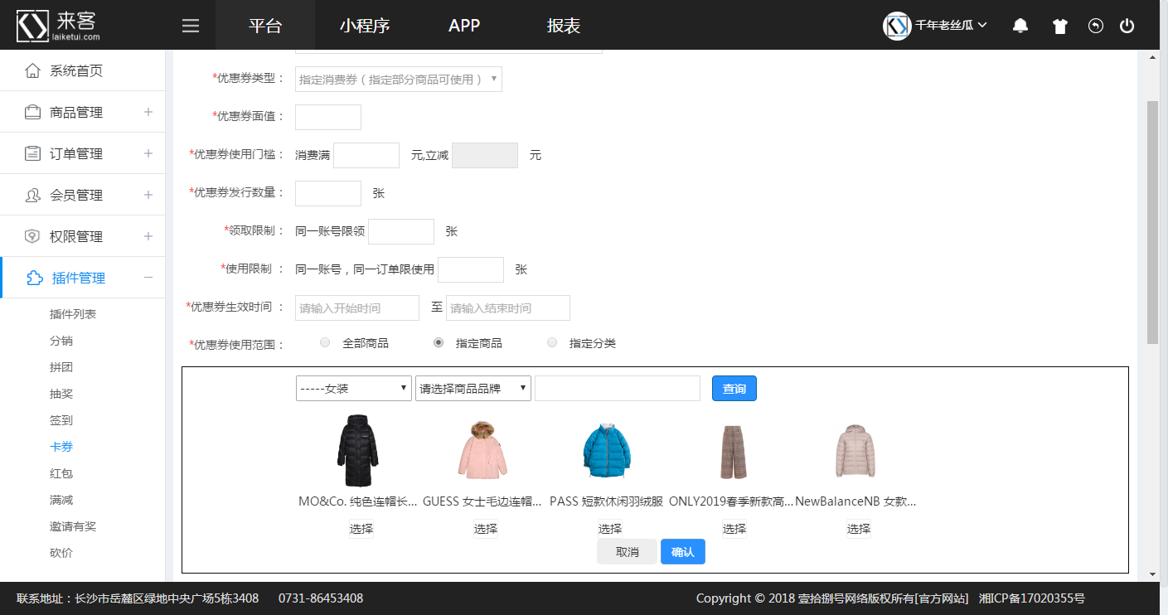Click the ONLY2019 plaid pants thumbnail
1168x615 pixels.
coord(734,452)
